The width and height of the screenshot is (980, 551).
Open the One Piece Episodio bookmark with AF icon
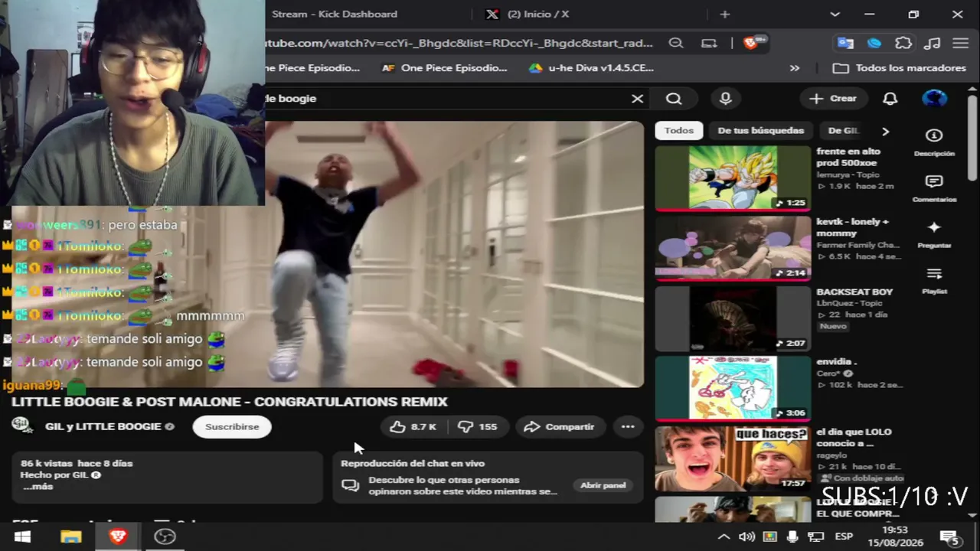[x=445, y=68]
